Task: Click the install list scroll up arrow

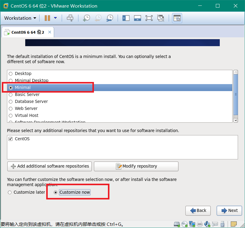Action: pos(236,72)
